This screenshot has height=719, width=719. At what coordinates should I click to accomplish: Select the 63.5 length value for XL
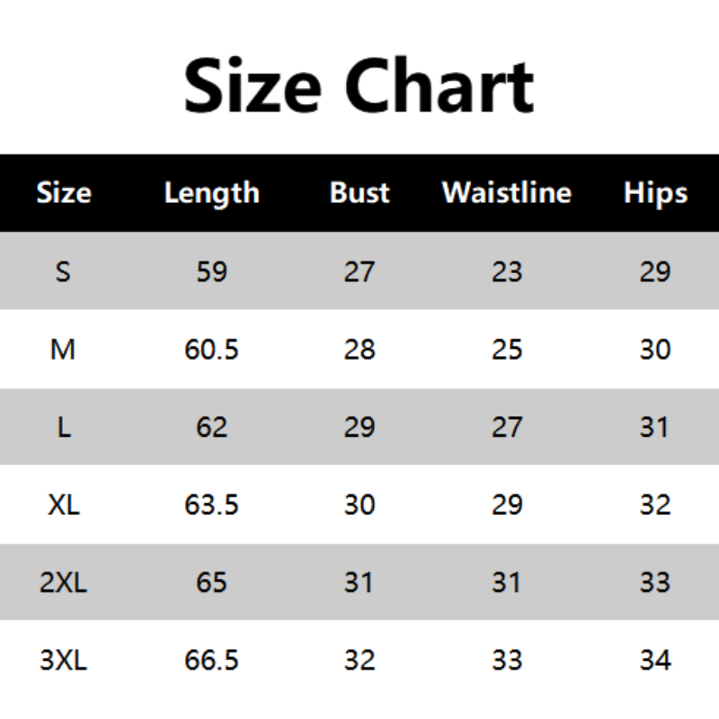click(211, 505)
